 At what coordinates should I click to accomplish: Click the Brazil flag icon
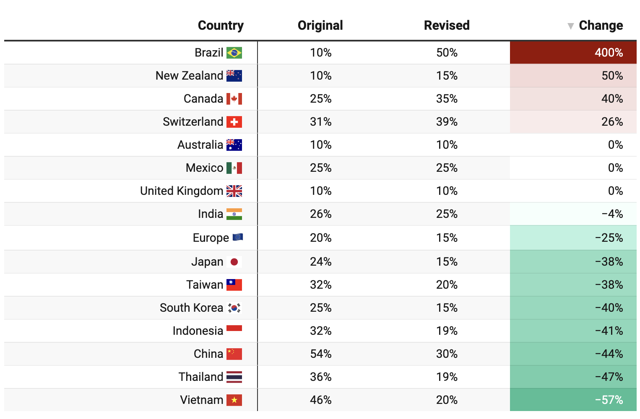(x=234, y=53)
